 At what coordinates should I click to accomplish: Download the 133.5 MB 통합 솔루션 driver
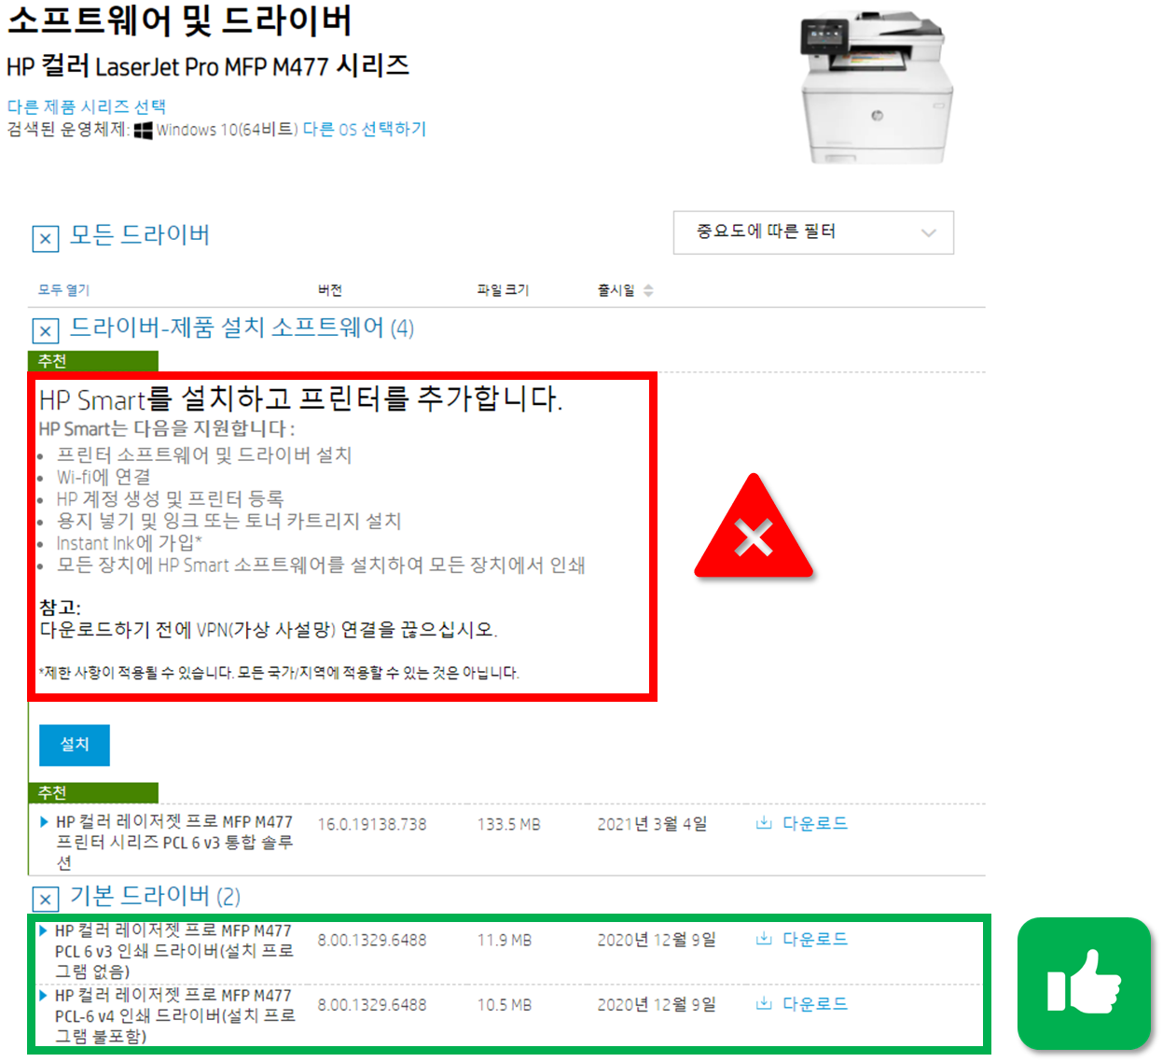[803, 823]
